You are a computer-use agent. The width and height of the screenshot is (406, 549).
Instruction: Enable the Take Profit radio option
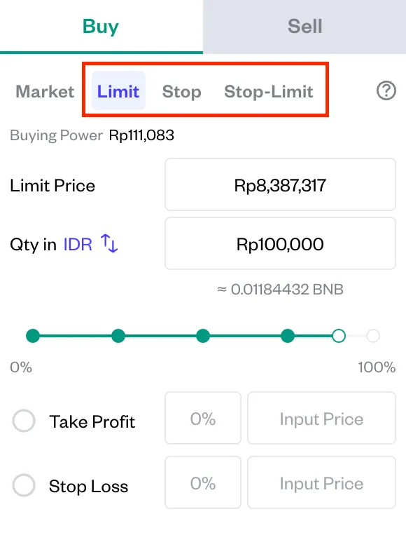[x=24, y=421]
